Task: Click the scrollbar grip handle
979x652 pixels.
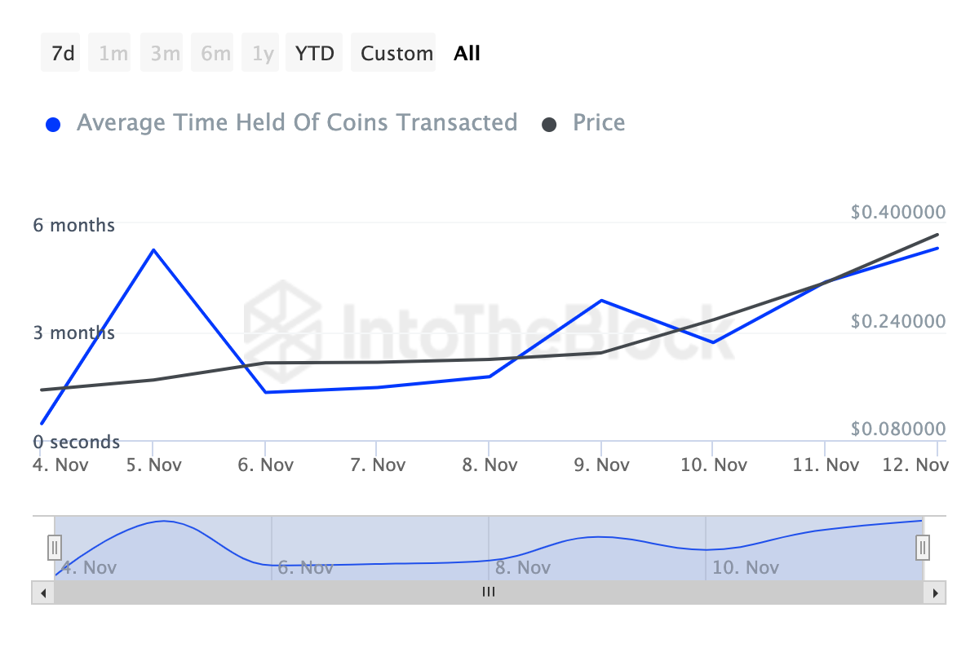Action: (x=489, y=593)
